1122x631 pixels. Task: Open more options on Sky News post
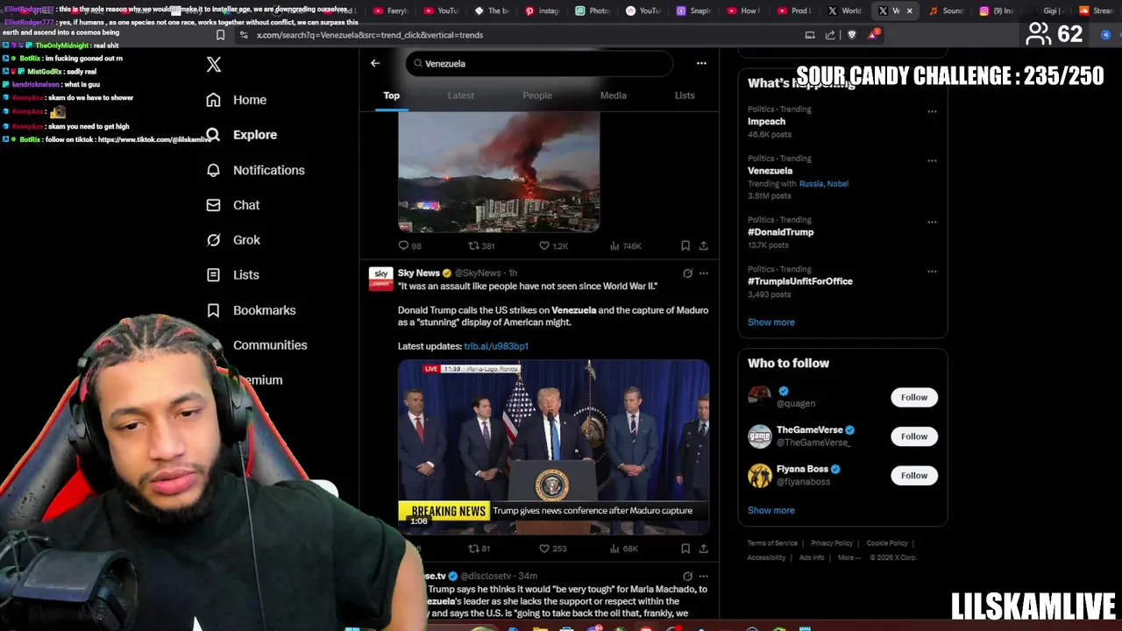coord(703,273)
